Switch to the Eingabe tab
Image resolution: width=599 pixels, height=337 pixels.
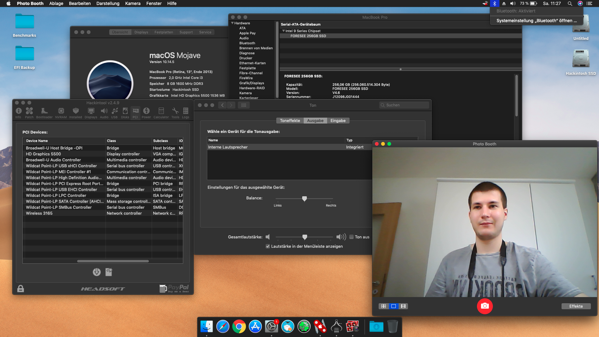pos(338,120)
